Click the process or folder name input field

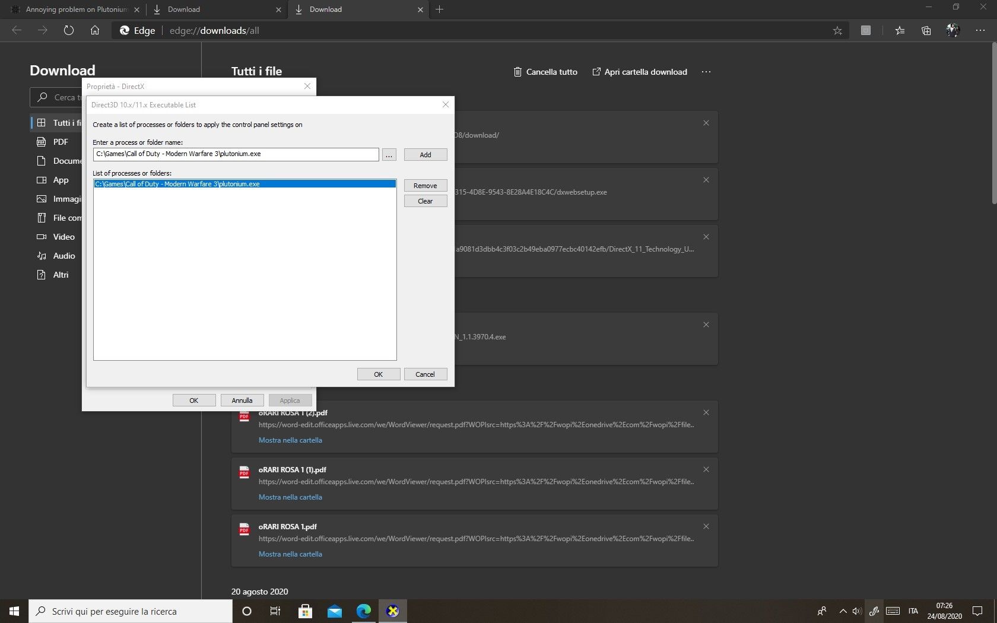tap(236, 154)
